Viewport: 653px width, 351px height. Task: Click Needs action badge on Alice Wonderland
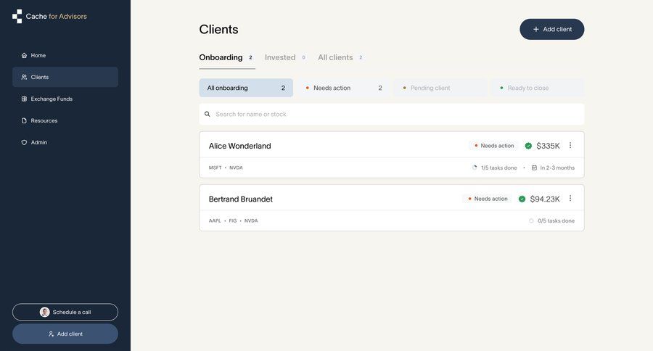pyautogui.click(x=494, y=146)
